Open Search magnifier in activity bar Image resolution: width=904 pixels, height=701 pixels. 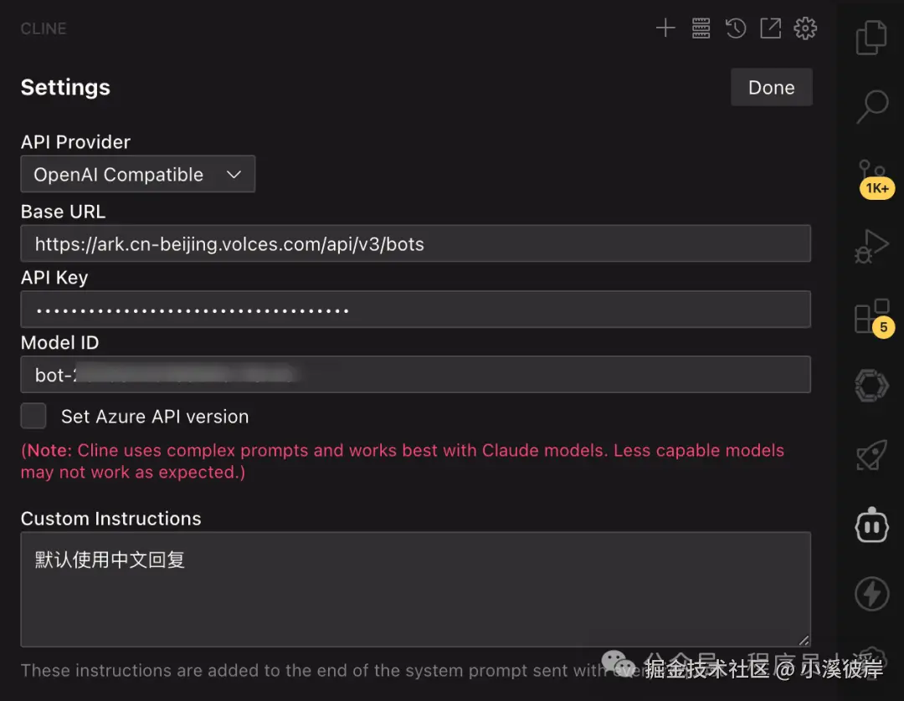(x=871, y=106)
